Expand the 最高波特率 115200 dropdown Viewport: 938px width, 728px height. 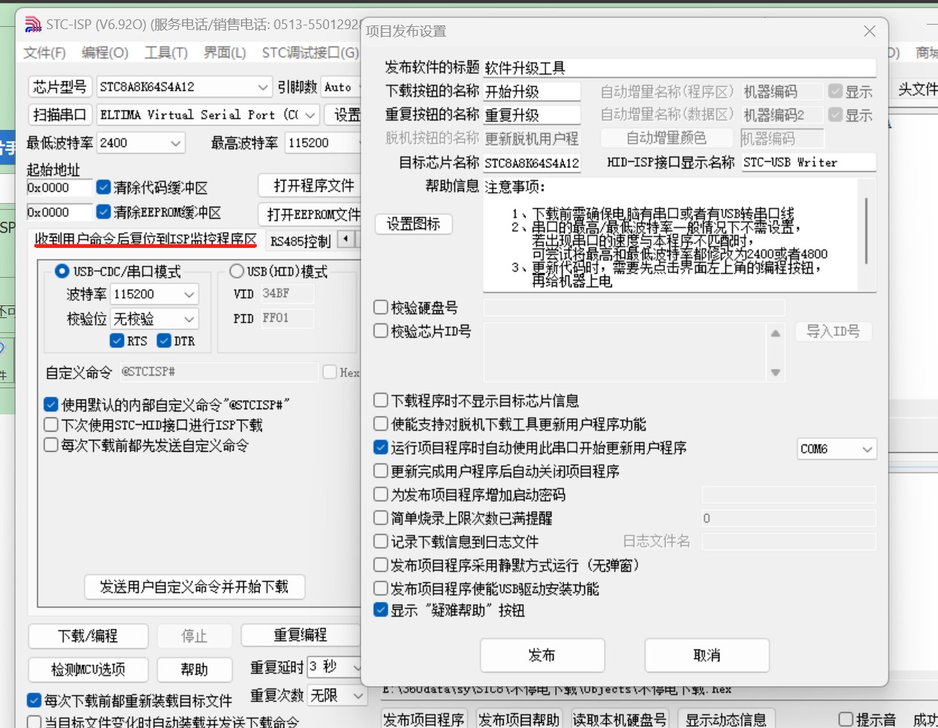(322, 143)
